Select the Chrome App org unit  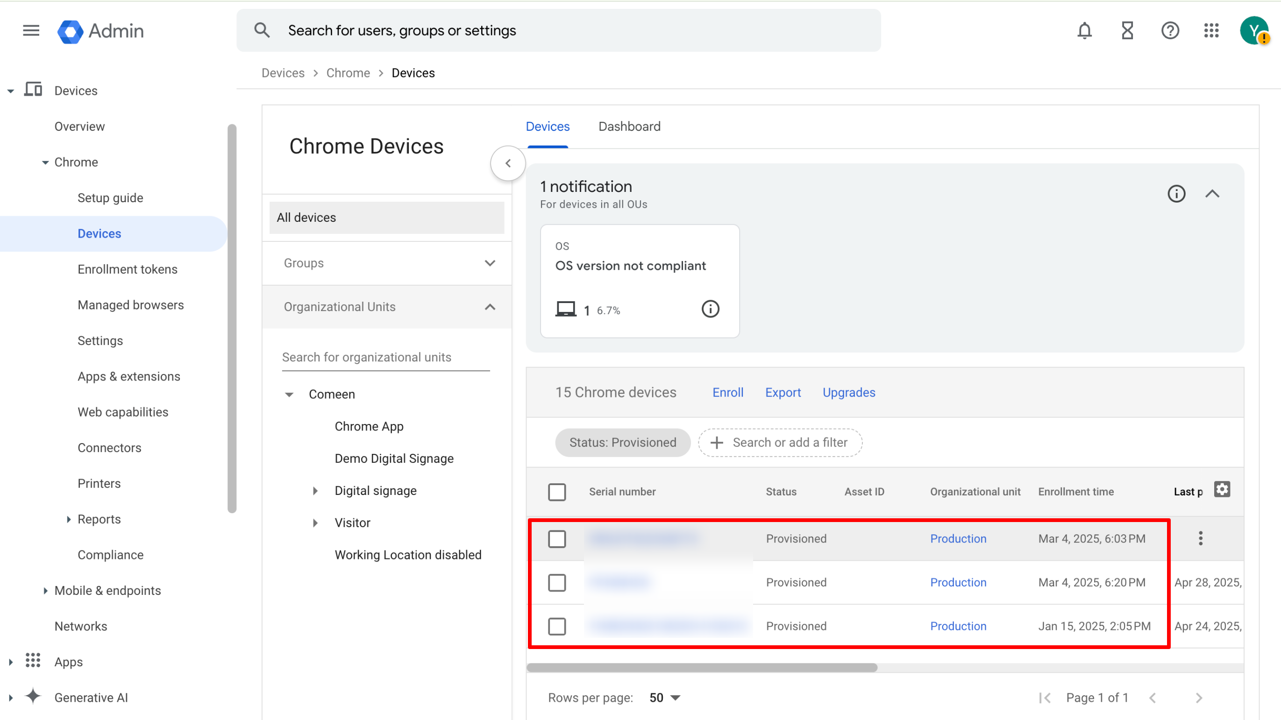(x=369, y=427)
